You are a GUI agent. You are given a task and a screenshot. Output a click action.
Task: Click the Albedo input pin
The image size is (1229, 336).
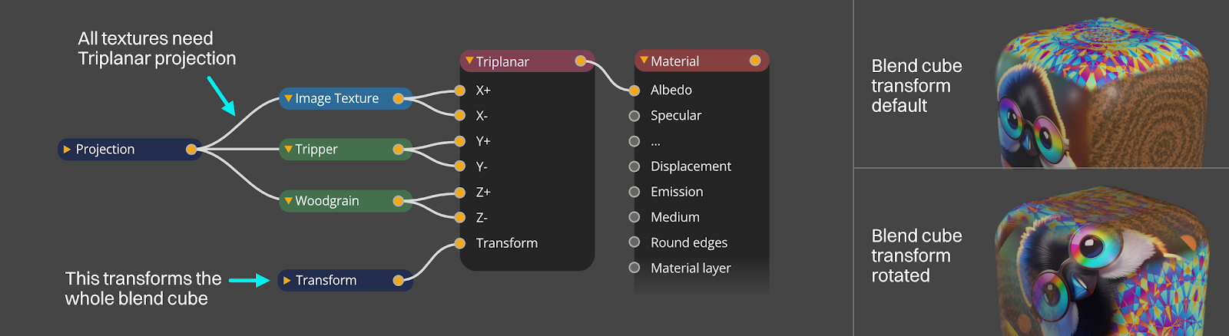click(x=634, y=91)
